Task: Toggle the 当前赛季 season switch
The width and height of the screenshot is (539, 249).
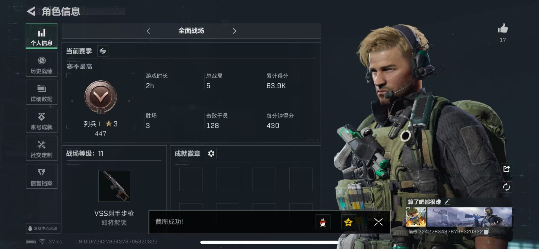Action: pos(103,51)
